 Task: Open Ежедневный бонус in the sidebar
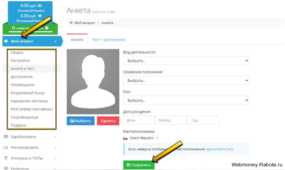pos(28,93)
